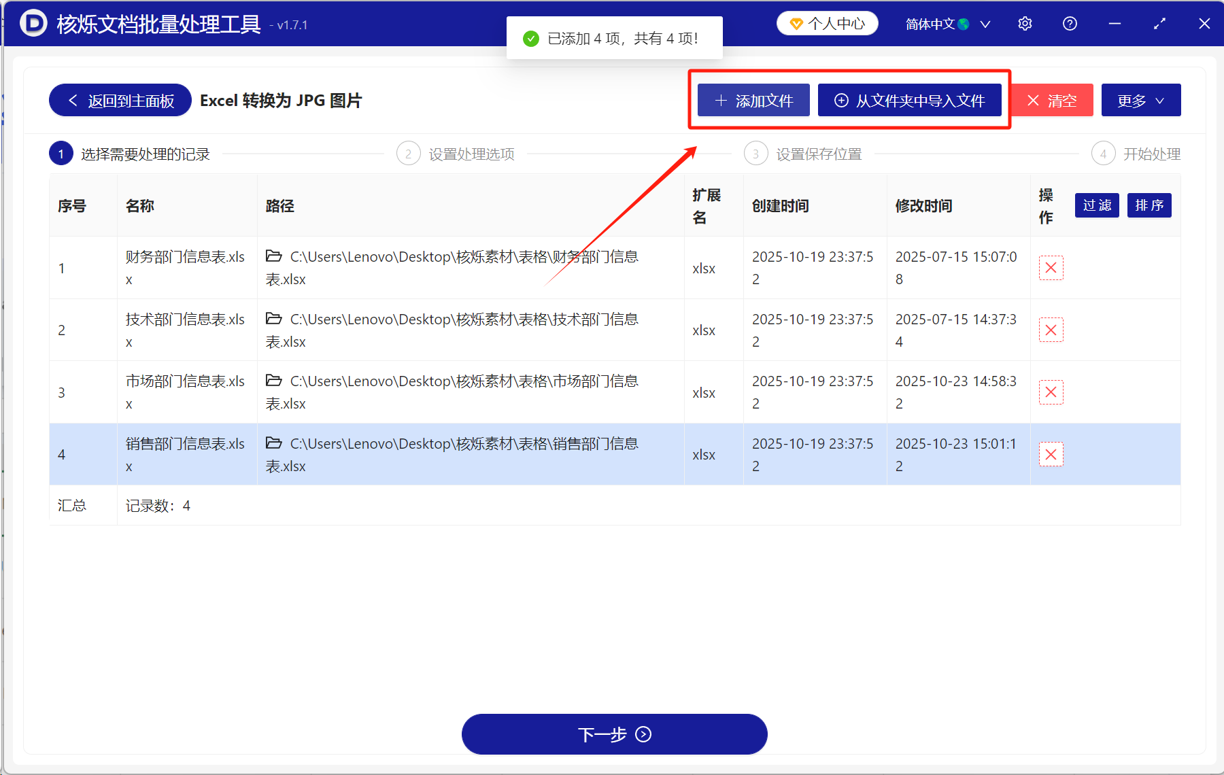Click the app logo icon top left
This screenshot has width=1224, height=775.
[x=32, y=23]
